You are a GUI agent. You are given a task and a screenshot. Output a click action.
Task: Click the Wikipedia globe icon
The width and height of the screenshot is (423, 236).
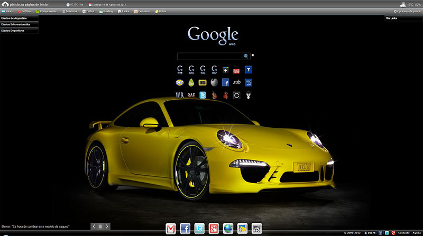[x=214, y=82]
